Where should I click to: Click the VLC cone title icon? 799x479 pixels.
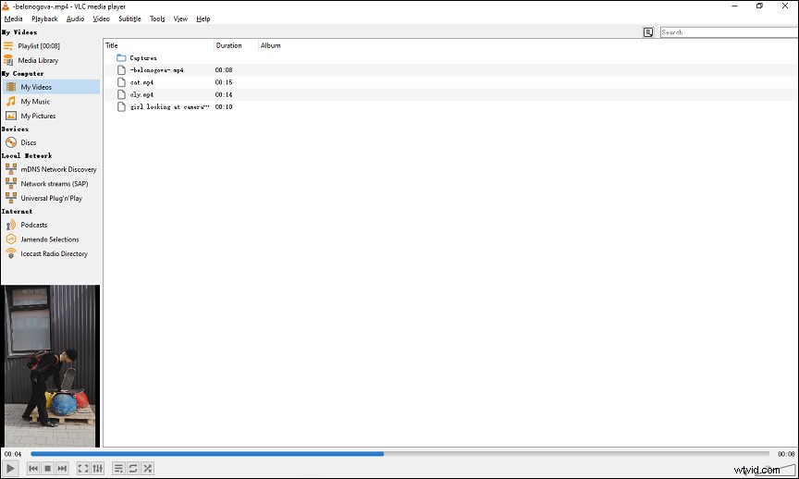click(6, 6)
